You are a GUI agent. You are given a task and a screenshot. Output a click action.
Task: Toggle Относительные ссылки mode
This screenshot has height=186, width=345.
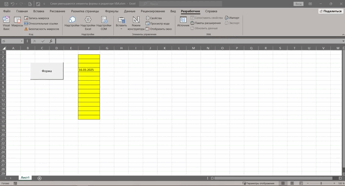point(41,23)
